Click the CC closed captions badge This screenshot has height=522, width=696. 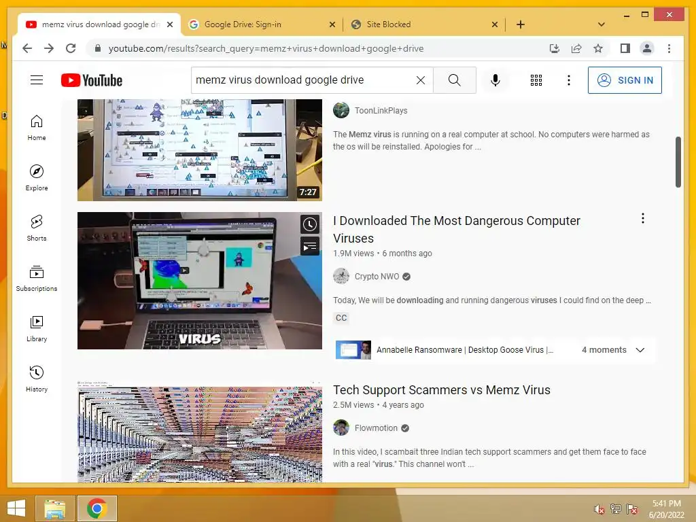pos(341,318)
